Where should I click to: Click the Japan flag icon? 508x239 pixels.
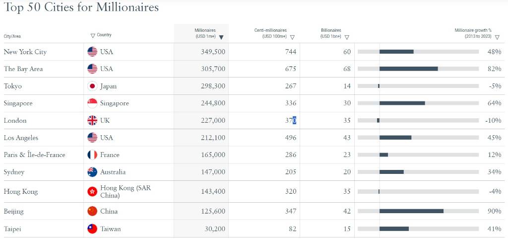92,86
